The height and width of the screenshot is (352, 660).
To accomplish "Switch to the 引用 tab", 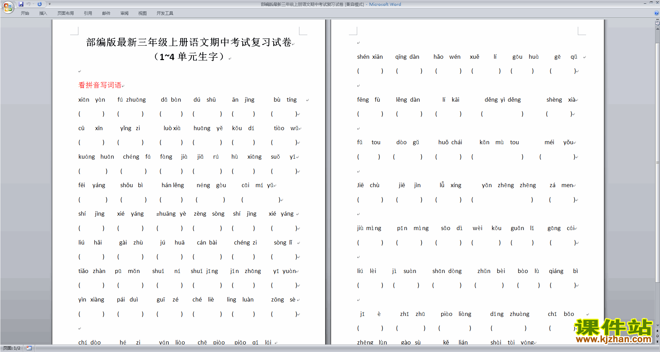I will pos(88,13).
